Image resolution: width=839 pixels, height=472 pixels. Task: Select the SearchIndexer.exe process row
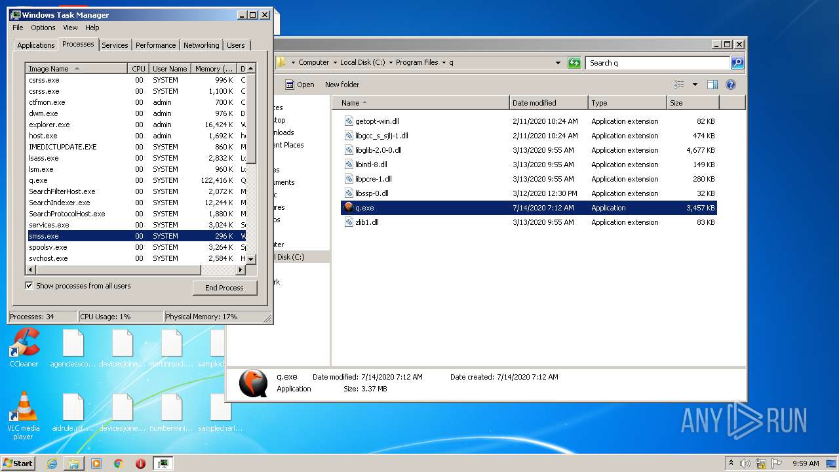[136, 203]
